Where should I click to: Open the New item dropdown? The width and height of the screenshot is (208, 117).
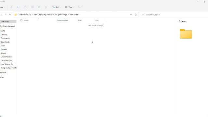point(2,7)
